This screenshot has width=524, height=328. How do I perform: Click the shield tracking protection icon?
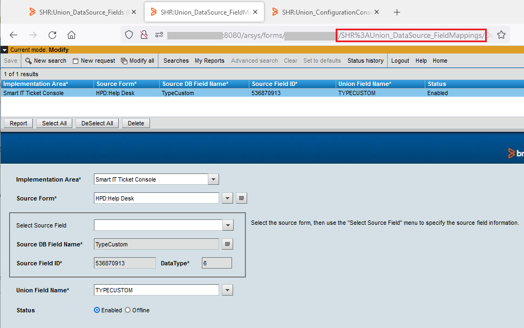point(129,35)
